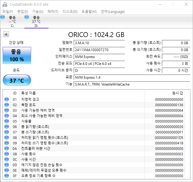This screenshot has width=193, height=182.
Task: Click the status orb for 07 총 쓰기량
Action: pyautogui.click(x=7, y=132)
